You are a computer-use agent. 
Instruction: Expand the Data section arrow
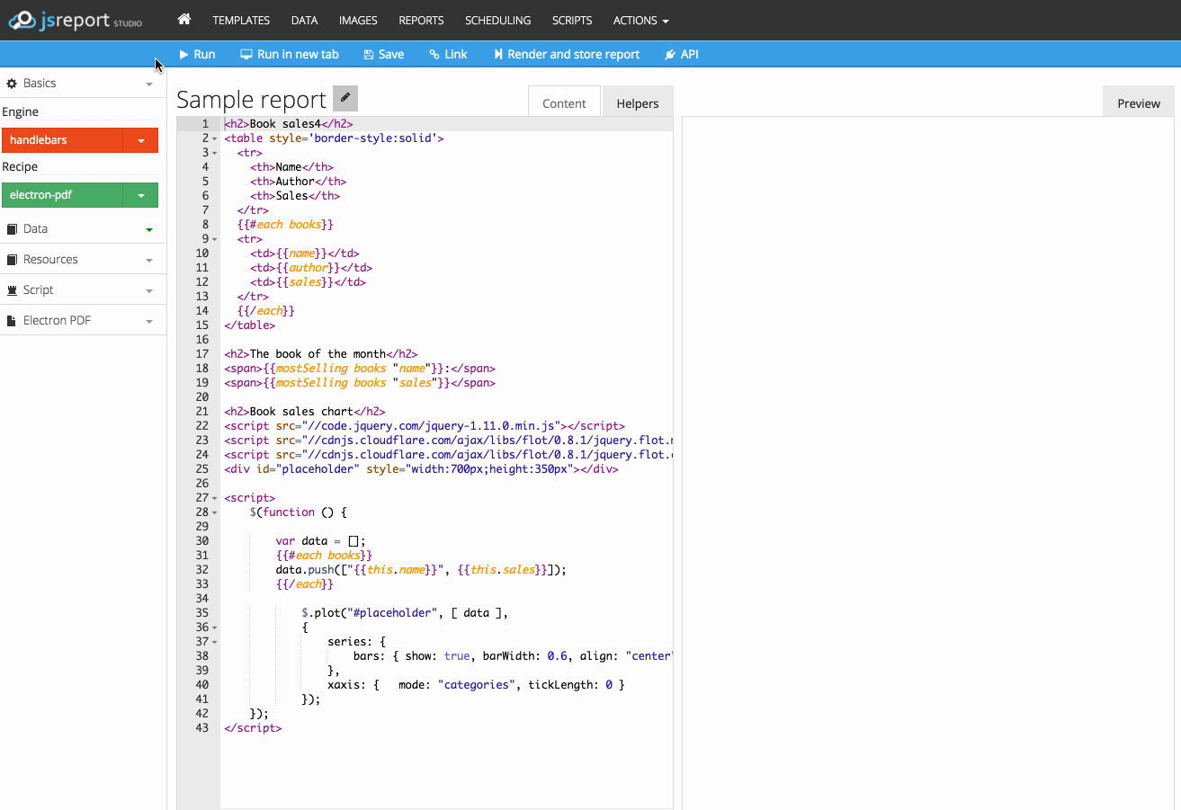[x=149, y=229]
